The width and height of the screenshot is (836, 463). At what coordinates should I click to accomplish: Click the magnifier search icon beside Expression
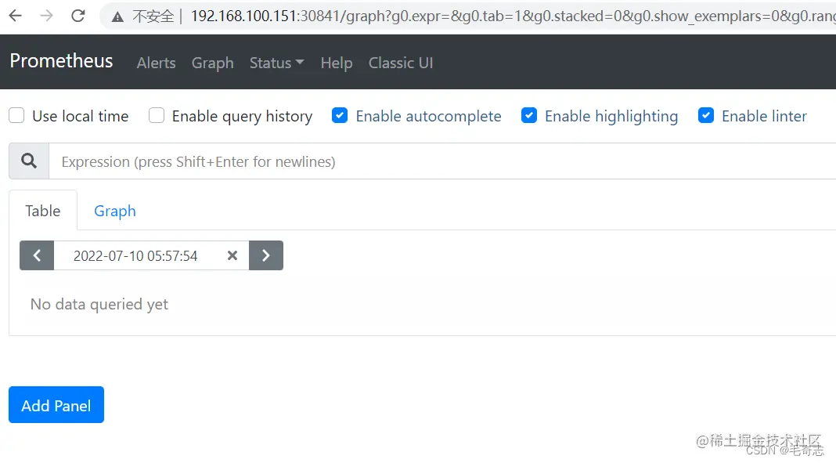pos(29,161)
